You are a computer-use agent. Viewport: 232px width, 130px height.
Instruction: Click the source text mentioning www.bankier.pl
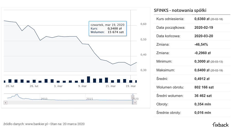pyautogui.click(x=44, y=124)
